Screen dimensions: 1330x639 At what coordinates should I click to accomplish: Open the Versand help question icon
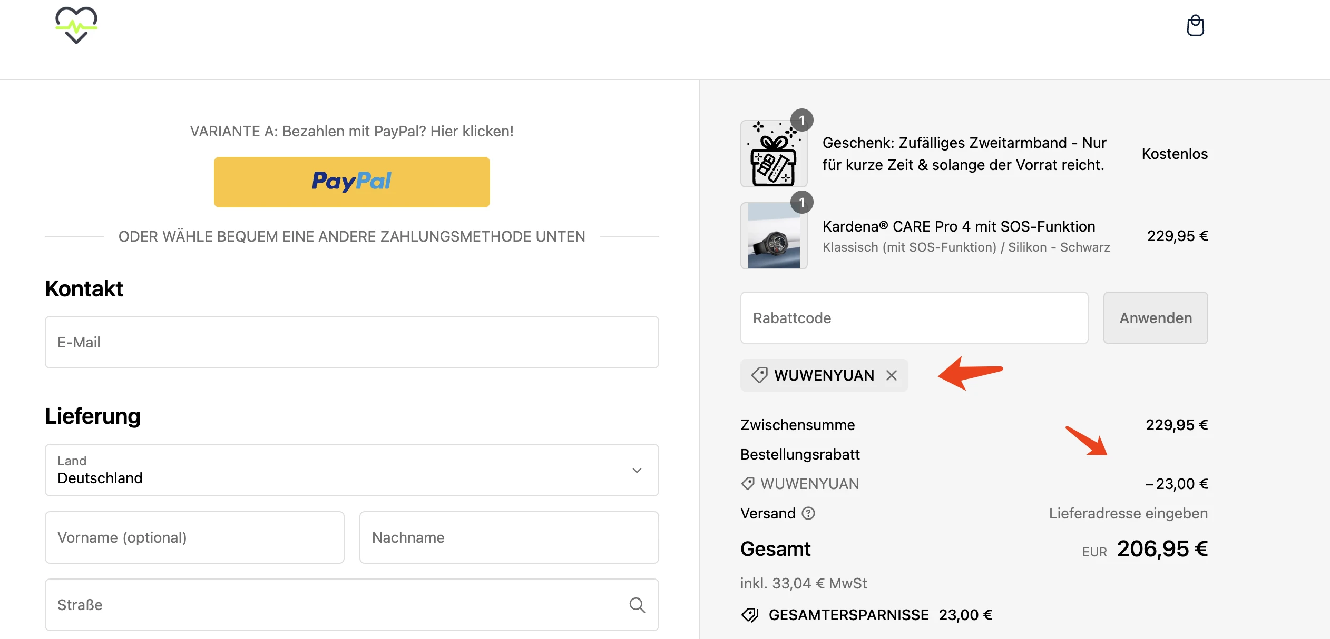tap(808, 513)
